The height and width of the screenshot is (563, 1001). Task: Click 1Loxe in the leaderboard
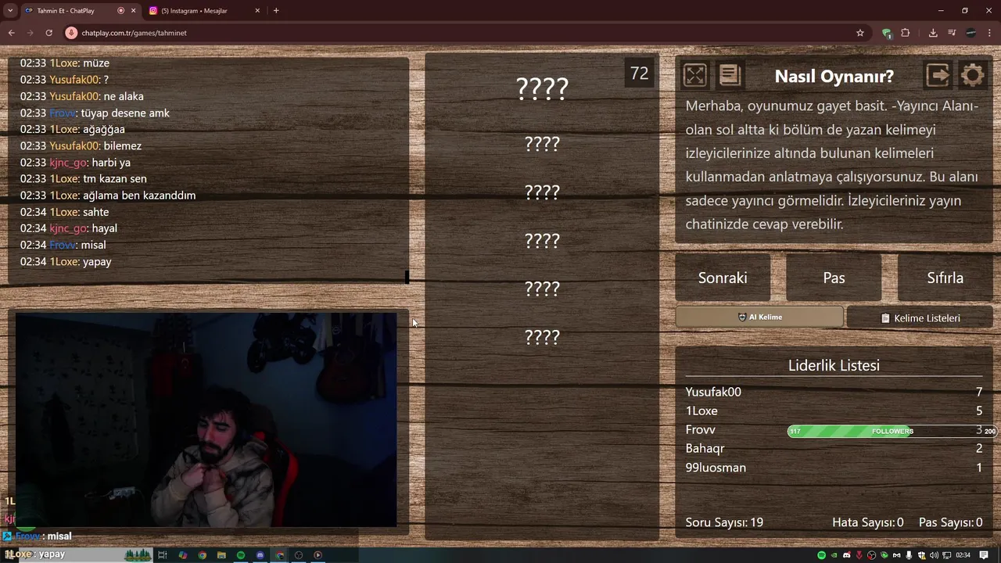[x=701, y=411]
